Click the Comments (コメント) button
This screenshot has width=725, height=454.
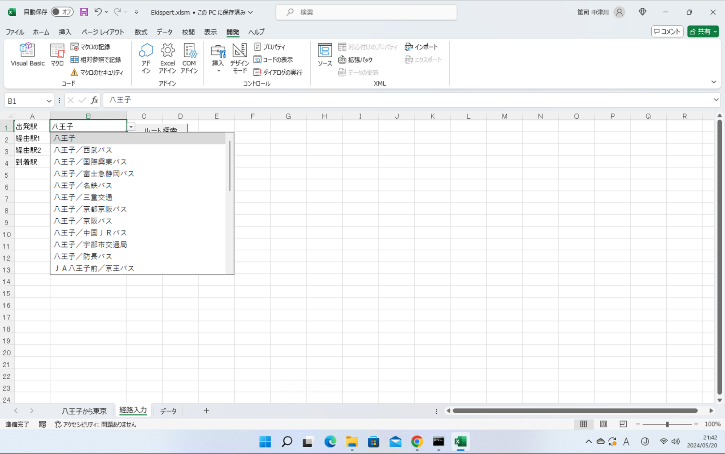click(667, 32)
